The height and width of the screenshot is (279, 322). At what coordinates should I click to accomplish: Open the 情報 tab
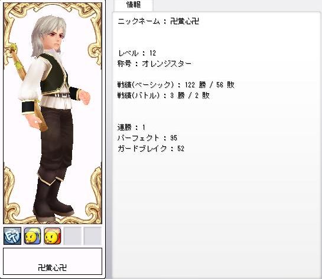(134, 5)
